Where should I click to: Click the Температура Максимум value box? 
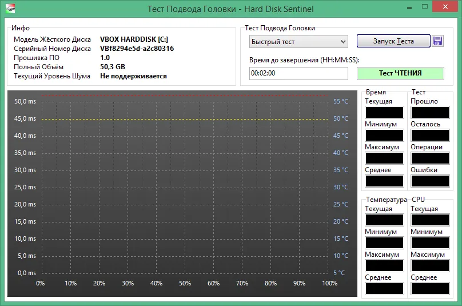[384, 265]
